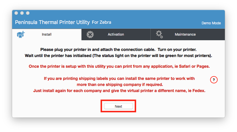Click the 'more than one shipping company' line
Screen dimensions: 237x132
(x=120, y=85)
